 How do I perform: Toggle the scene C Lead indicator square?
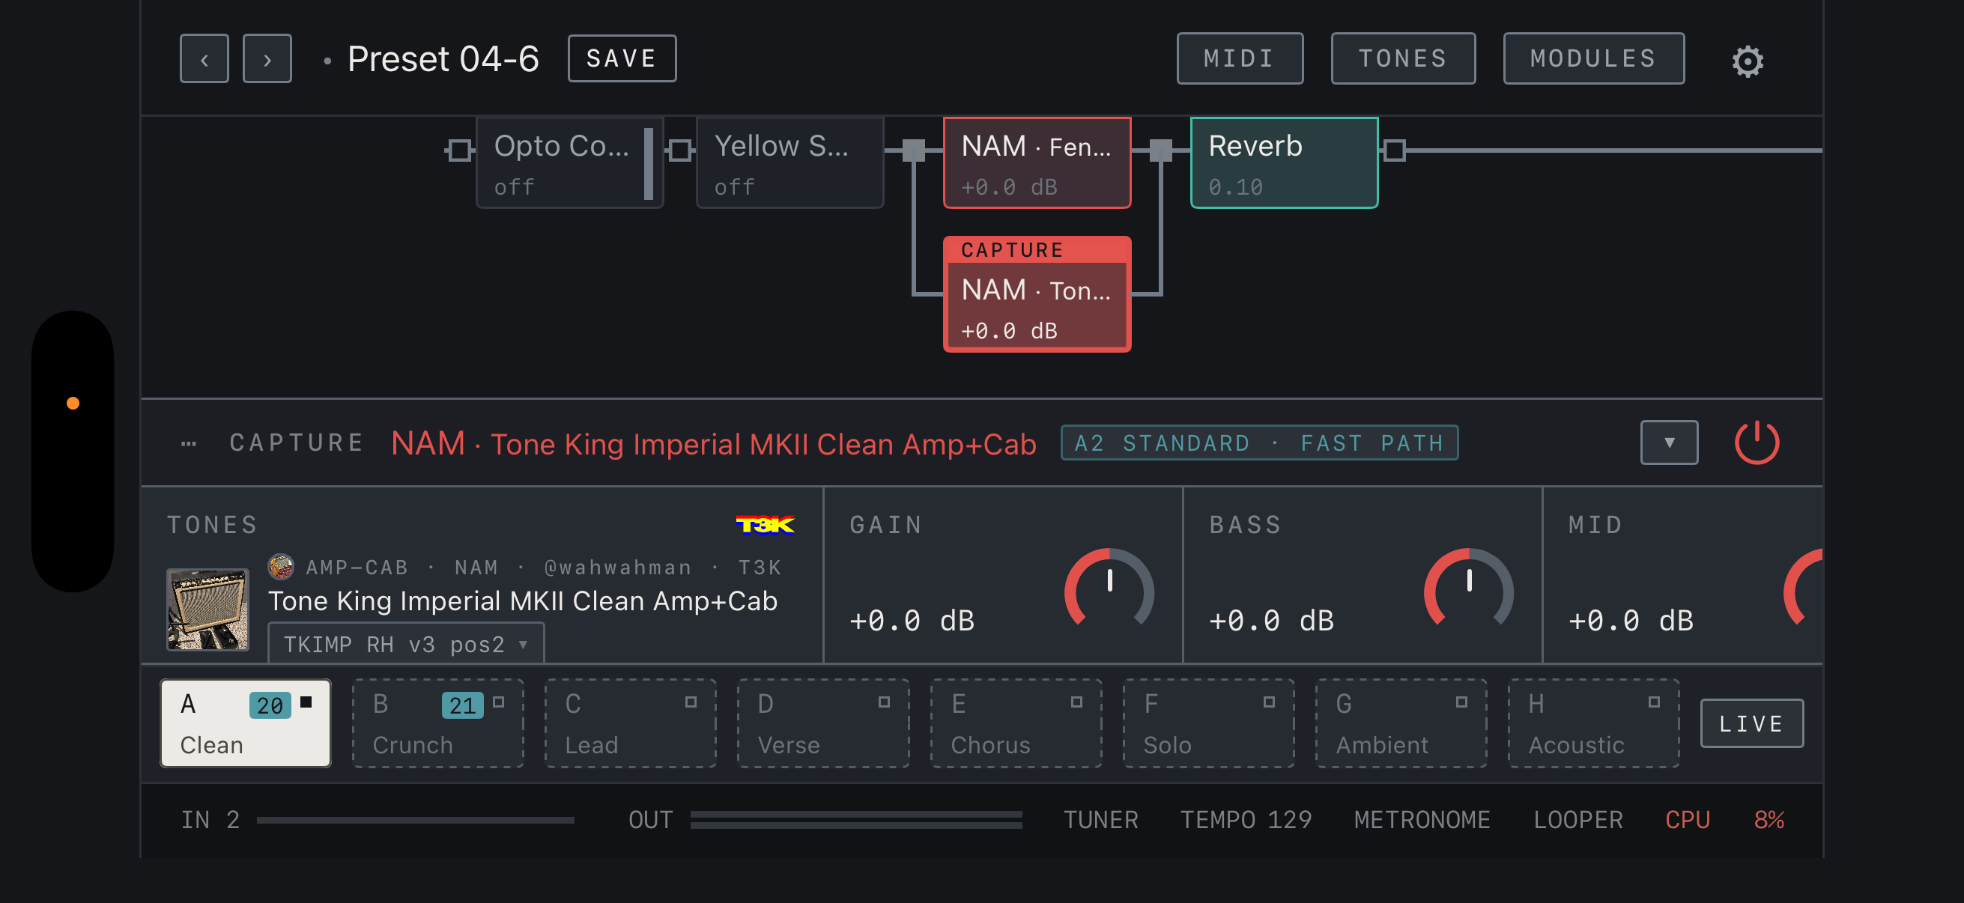pos(690,702)
